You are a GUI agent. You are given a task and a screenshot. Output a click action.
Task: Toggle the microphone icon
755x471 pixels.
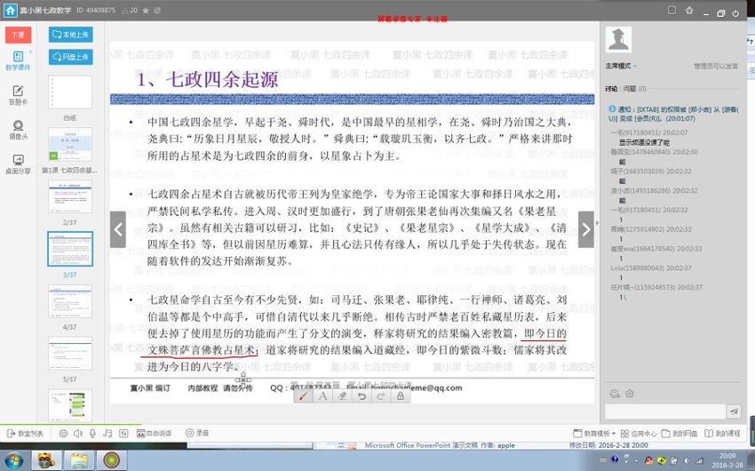(x=92, y=434)
